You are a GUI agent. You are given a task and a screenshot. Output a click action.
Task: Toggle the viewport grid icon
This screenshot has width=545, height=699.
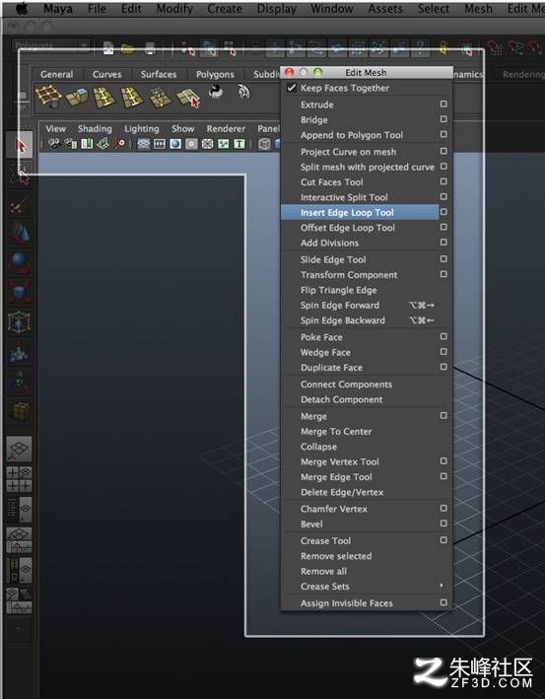coord(144,144)
